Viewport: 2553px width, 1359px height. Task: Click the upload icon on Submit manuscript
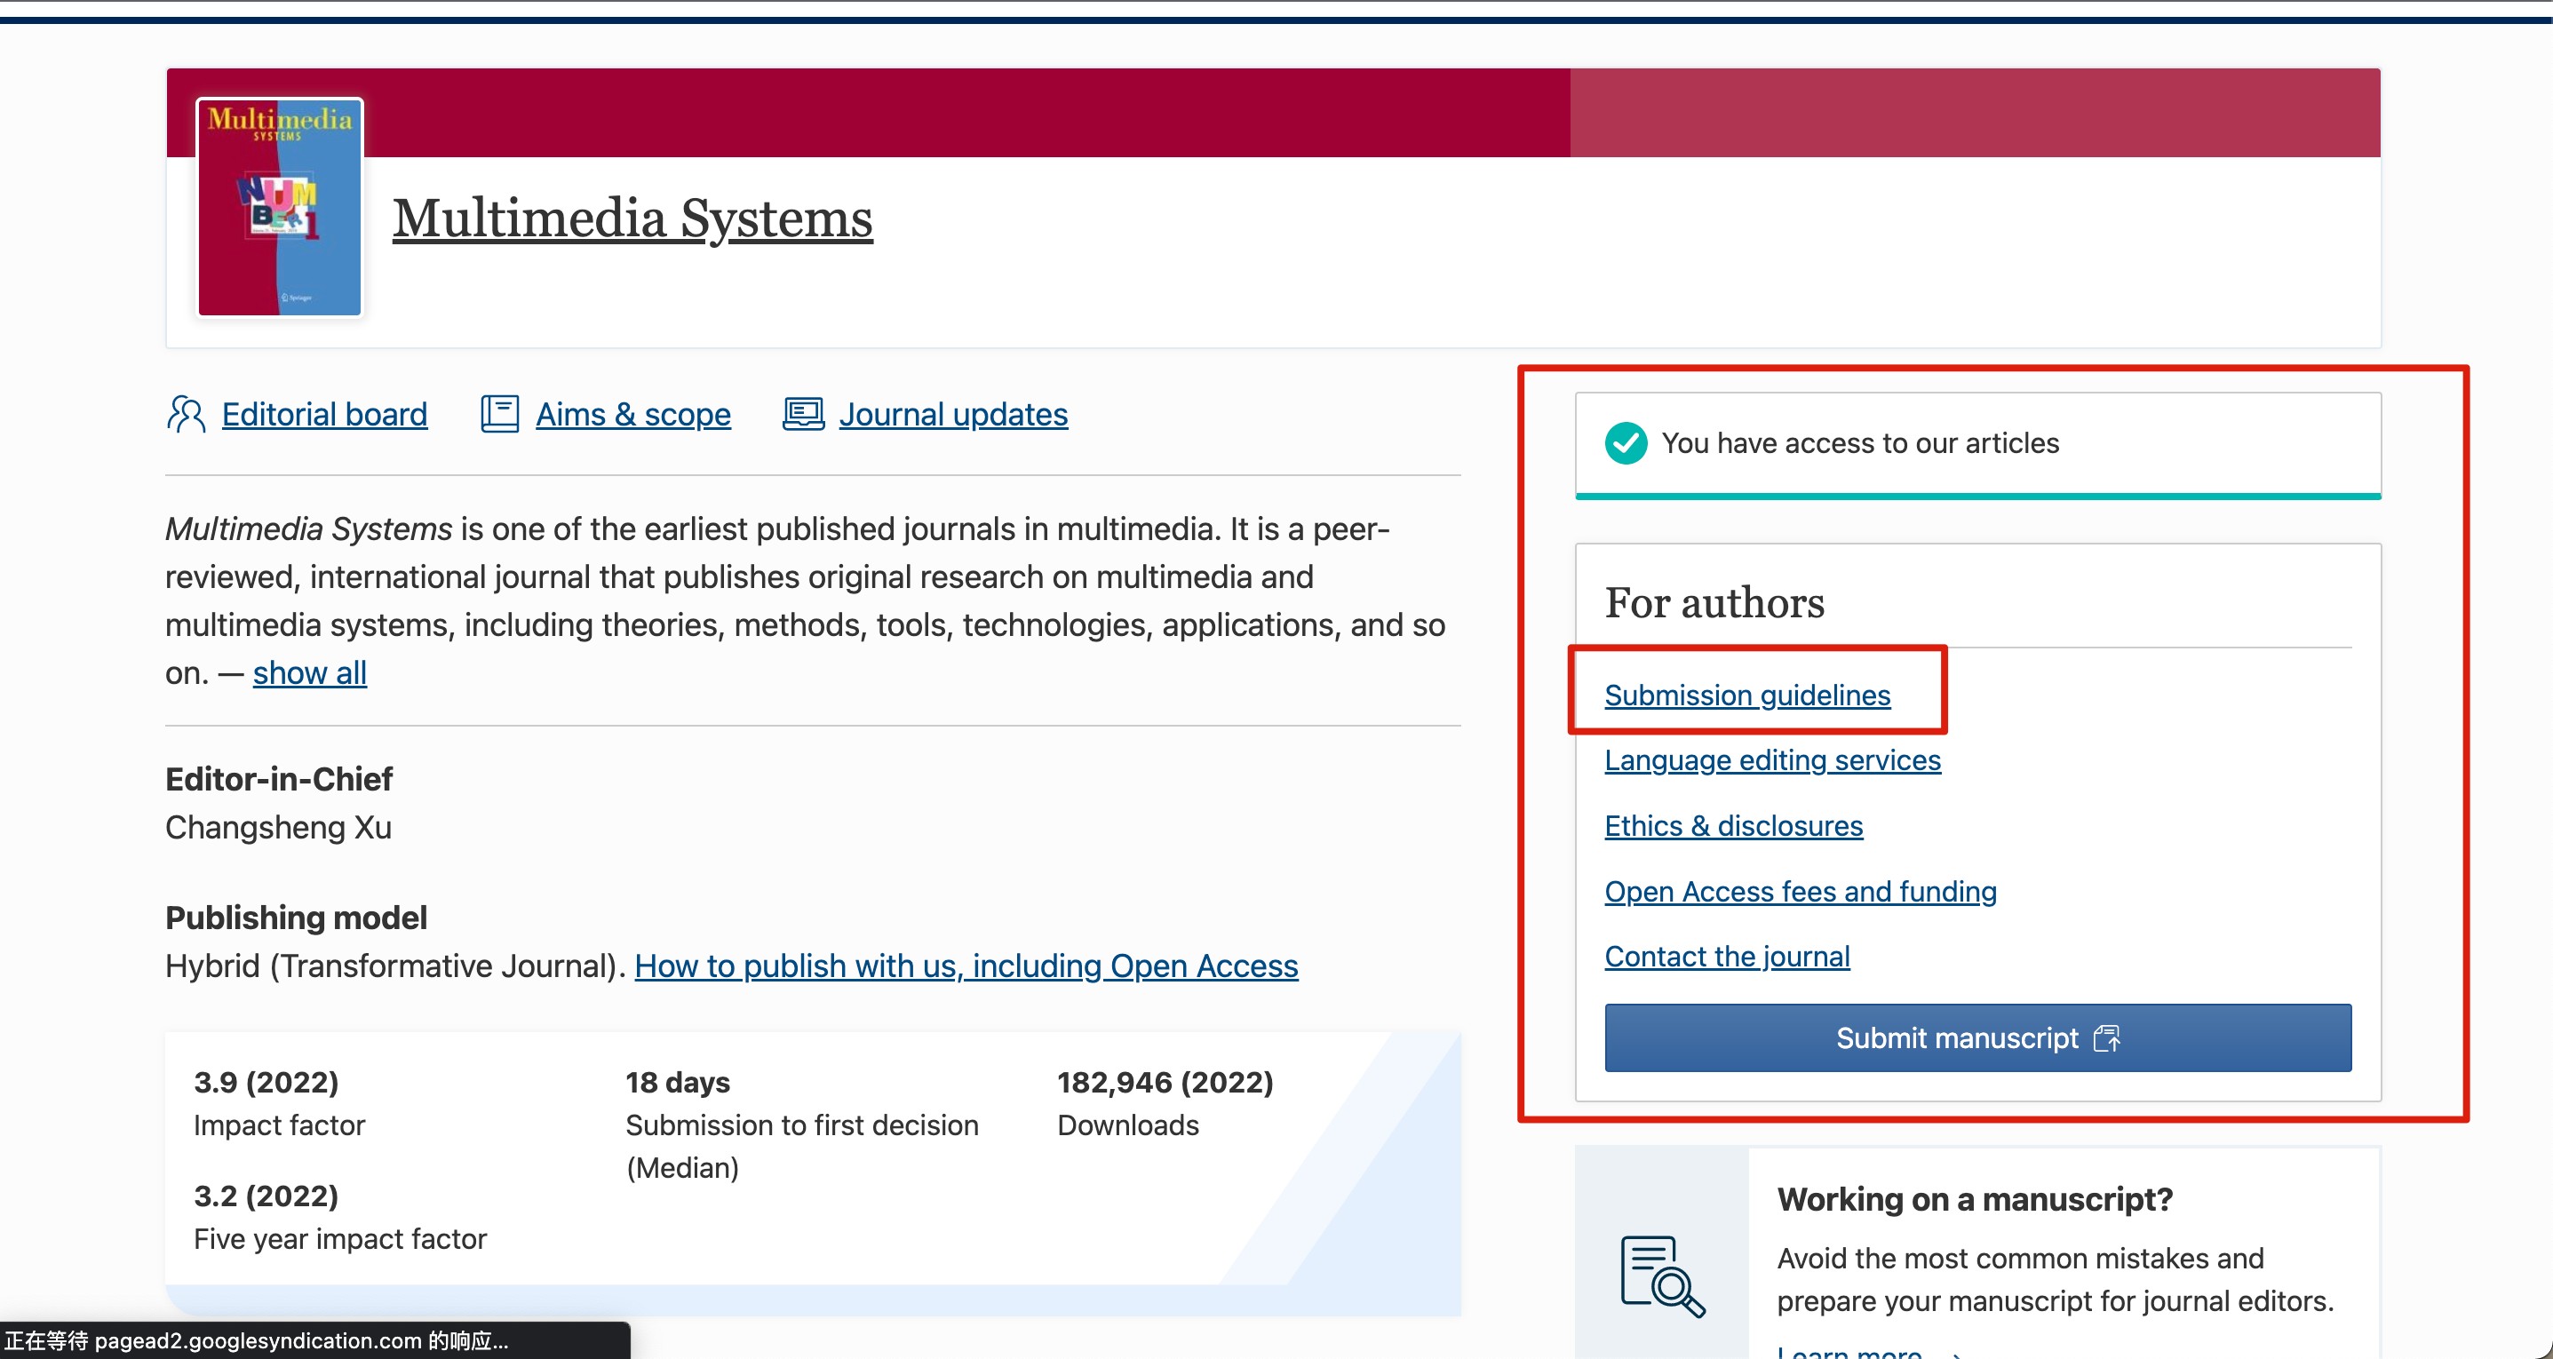pyautogui.click(x=2107, y=1037)
